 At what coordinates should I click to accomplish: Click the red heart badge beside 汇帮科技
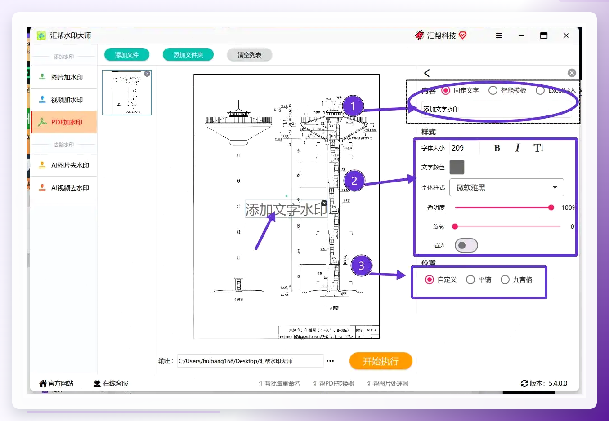click(x=463, y=35)
